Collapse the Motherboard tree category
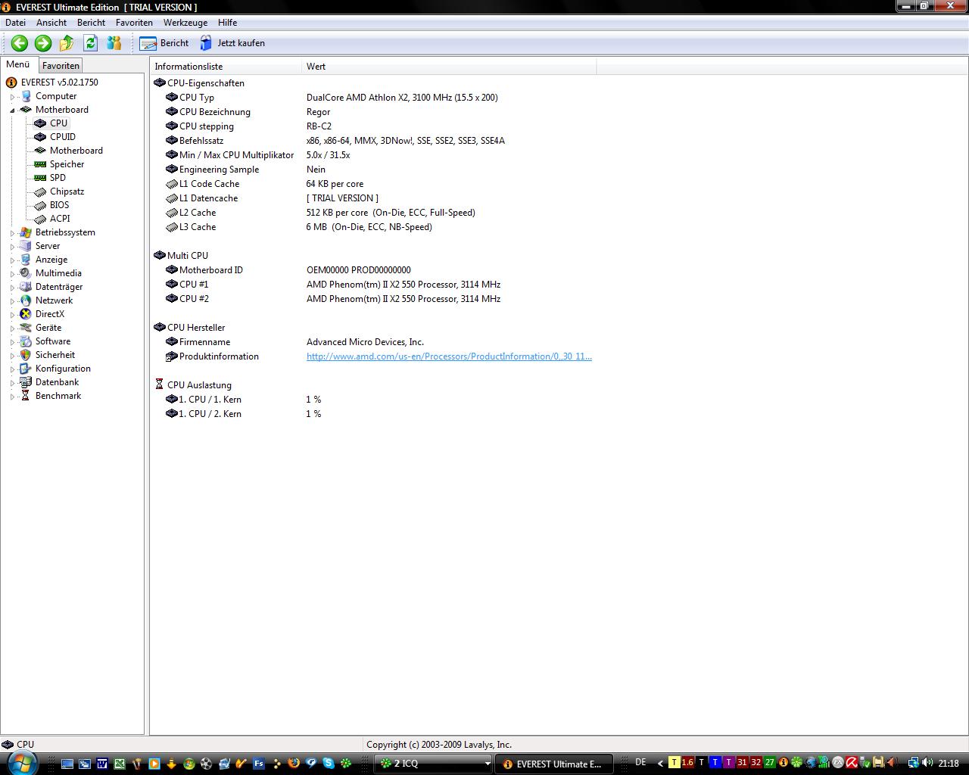Image resolution: width=969 pixels, height=775 pixels. [13, 110]
